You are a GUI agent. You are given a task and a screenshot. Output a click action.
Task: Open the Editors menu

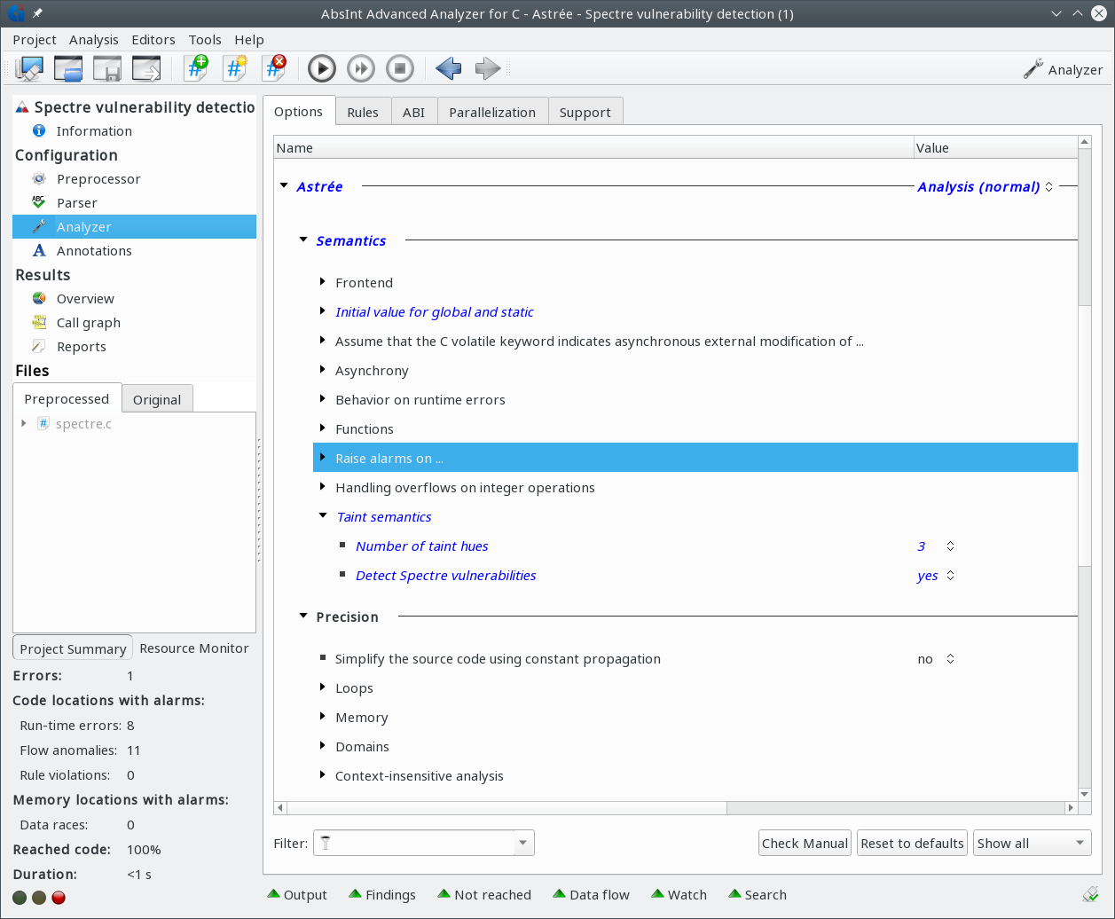153,40
